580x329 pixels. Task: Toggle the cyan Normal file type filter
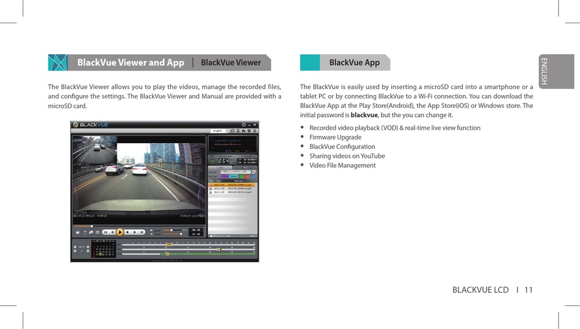pyautogui.click(x=234, y=177)
